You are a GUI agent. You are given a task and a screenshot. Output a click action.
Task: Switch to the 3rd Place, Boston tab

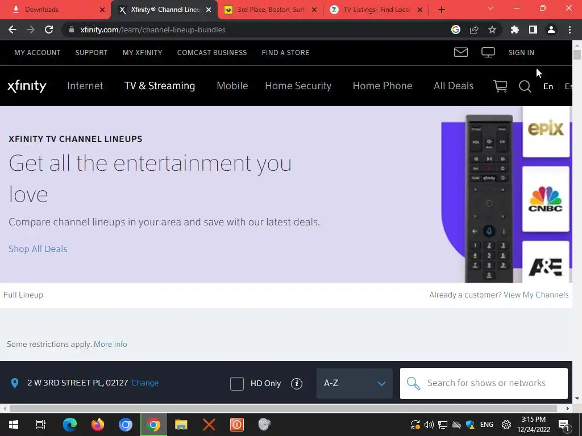click(270, 10)
